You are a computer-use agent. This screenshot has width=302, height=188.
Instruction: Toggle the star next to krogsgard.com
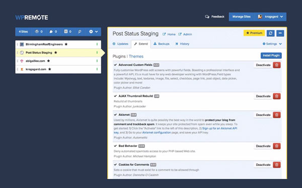(x=50, y=69)
